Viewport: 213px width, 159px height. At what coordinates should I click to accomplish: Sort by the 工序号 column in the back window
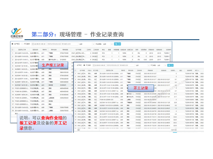click(89, 50)
